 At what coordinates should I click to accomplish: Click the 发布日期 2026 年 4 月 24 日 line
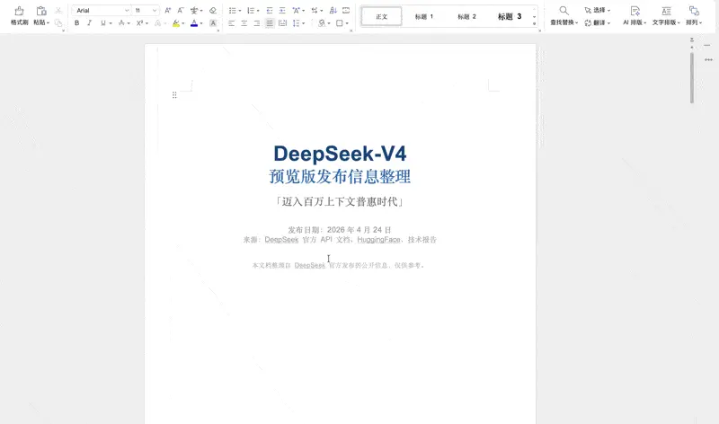click(x=340, y=230)
